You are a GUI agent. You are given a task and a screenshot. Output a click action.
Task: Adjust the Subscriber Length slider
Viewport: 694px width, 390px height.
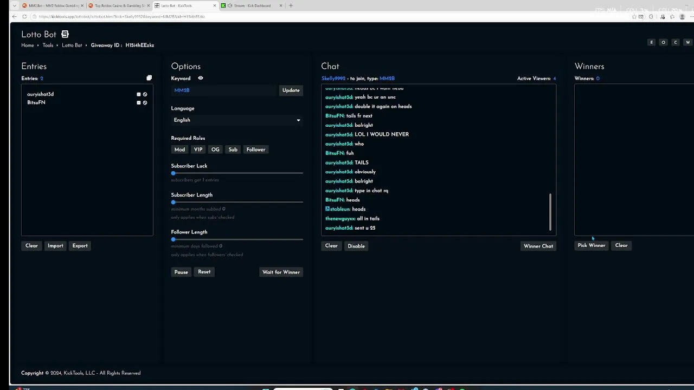click(237, 202)
